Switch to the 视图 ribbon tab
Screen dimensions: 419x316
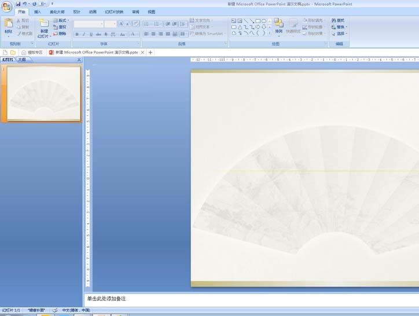pyautogui.click(x=152, y=12)
